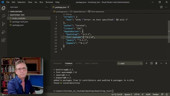The image size is (170, 96).
Task: Click the "author" key on line 9
Action: point(68,26)
